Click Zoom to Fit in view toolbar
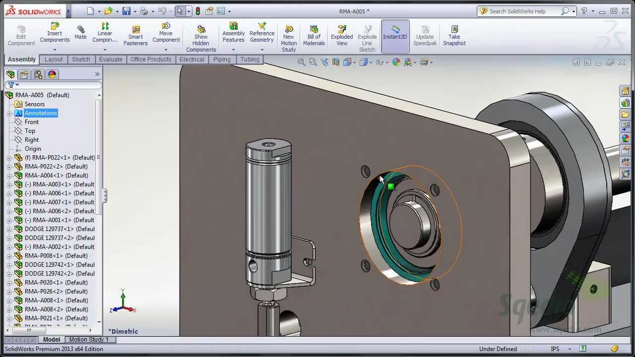 click(x=302, y=62)
